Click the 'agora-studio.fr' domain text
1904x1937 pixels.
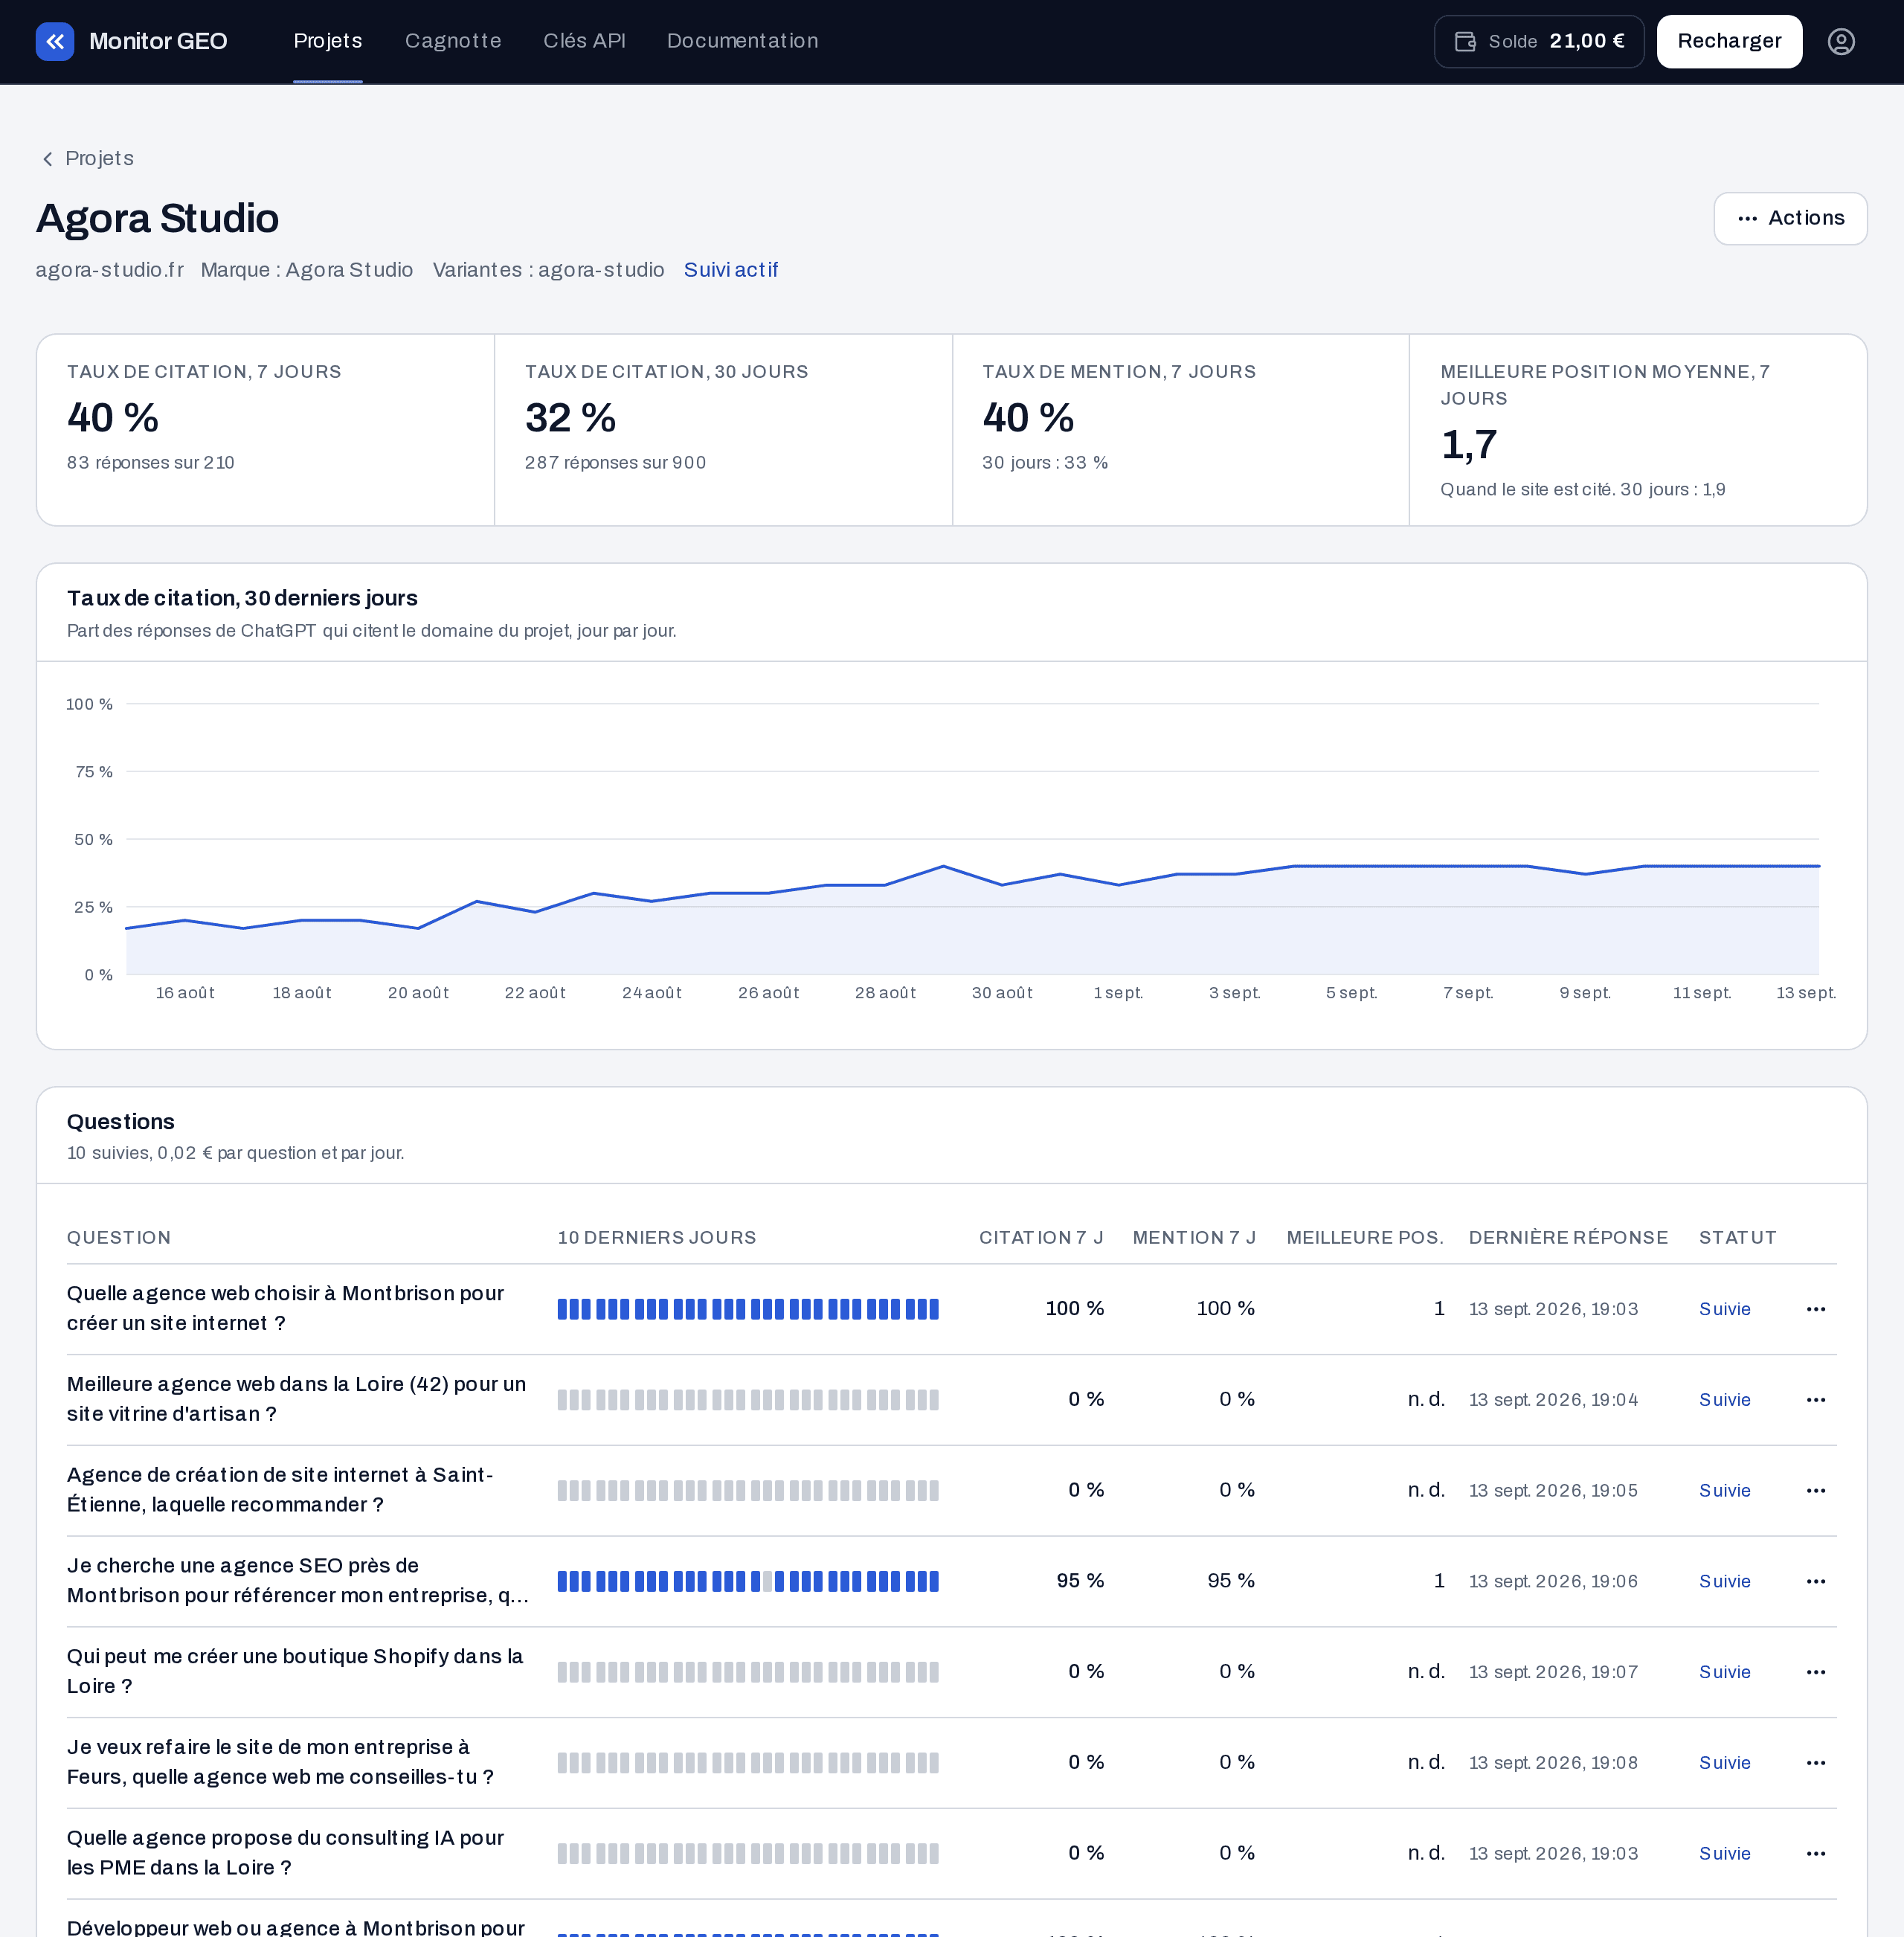click(110, 270)
